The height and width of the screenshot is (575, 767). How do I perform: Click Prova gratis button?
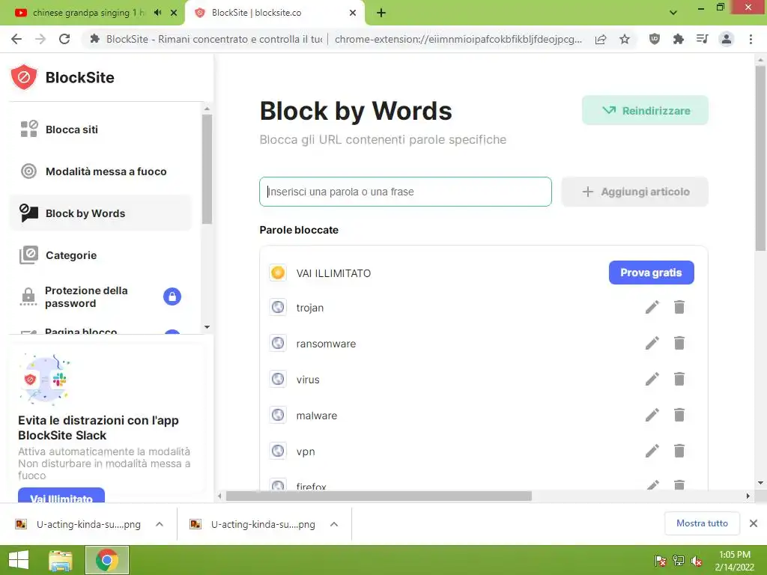(651, 273)
